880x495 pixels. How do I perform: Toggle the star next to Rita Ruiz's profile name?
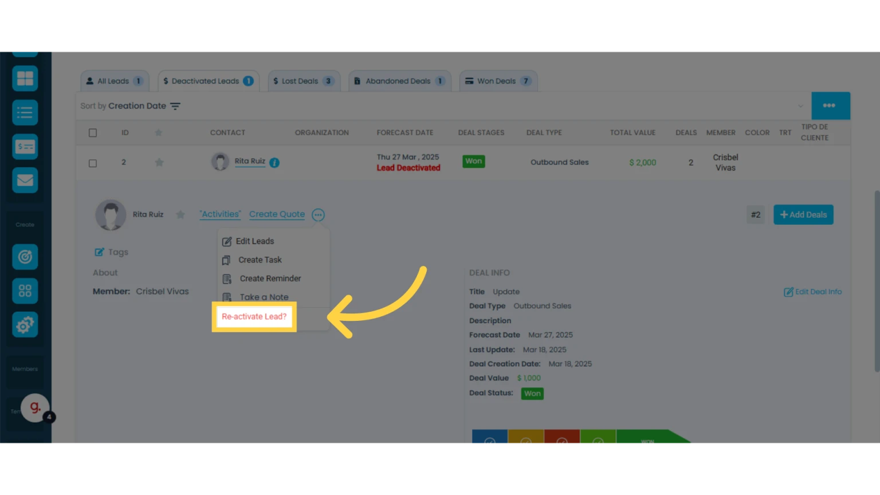tap(180, 215)
